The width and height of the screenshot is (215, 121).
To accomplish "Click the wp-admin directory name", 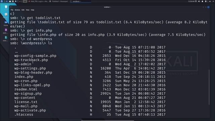I will 23,64.
